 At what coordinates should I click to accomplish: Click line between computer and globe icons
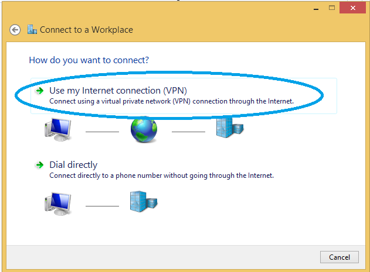click(102, 132)
